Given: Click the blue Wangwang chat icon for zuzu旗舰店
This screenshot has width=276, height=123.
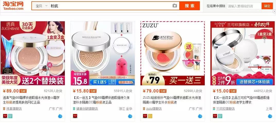Looking at the screenshot, I should click(200, 116).
